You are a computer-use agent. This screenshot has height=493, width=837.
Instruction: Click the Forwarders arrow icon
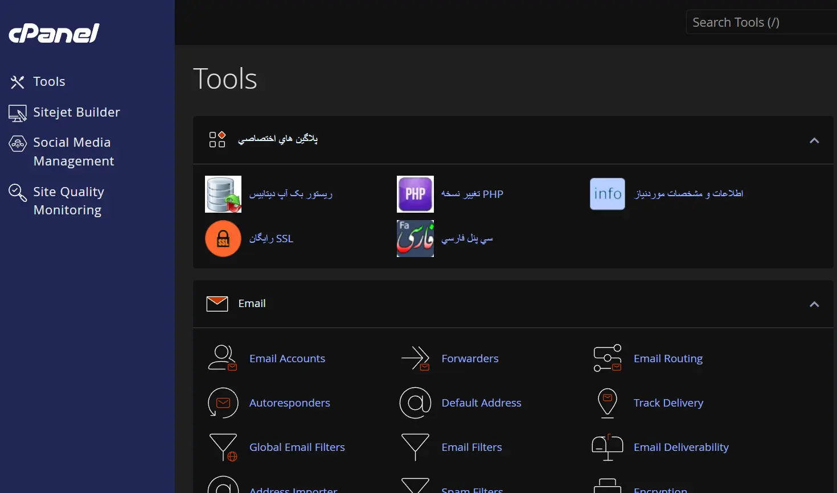[415, 358]
